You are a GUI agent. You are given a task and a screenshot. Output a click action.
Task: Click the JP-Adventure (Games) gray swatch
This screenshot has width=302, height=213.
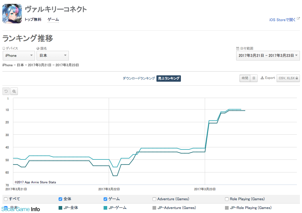(x=154, y=208)
